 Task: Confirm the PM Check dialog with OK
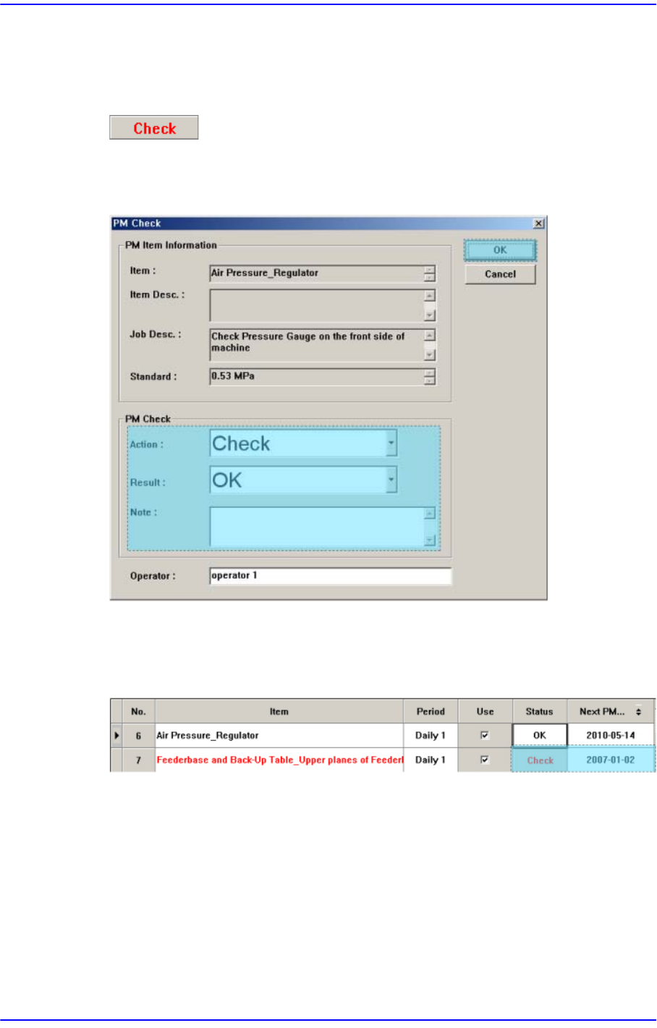[x=500, y=250]
